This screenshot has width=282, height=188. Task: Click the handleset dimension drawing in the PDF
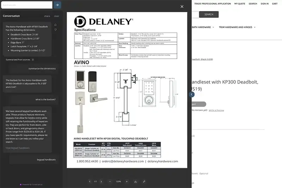125,97
